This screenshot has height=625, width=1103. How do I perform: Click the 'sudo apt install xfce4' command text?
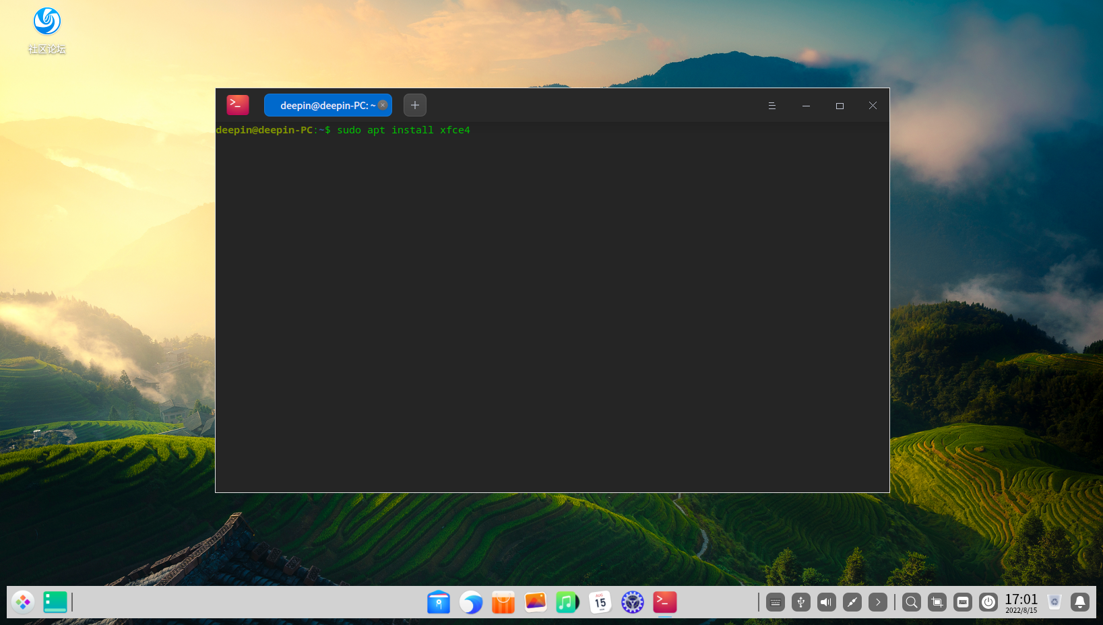(404, 130)
